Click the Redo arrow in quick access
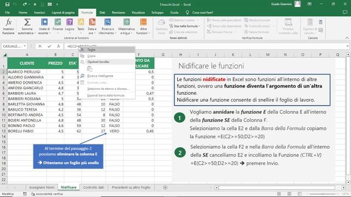Viewport: 351px width, 197px height. (x=25, y=4)
